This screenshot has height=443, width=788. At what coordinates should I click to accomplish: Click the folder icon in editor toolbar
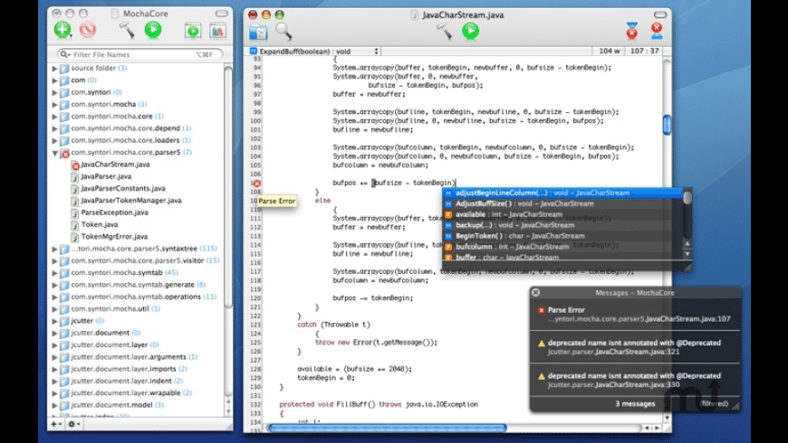(x=258, y=32)
